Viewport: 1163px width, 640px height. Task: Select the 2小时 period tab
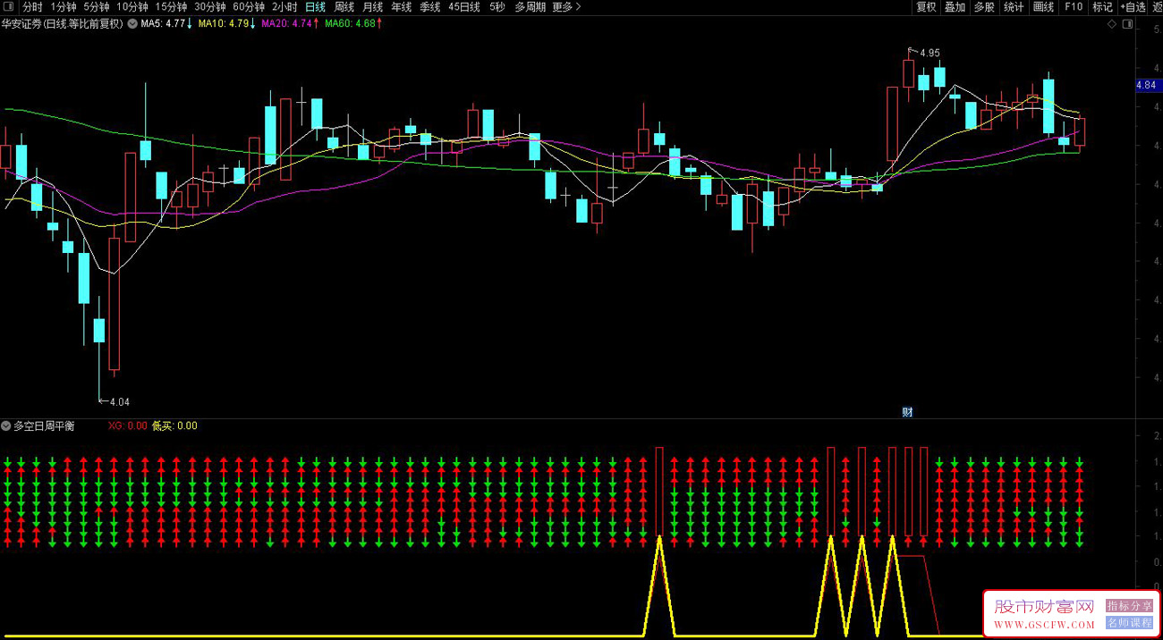click(x=284, y=7)
